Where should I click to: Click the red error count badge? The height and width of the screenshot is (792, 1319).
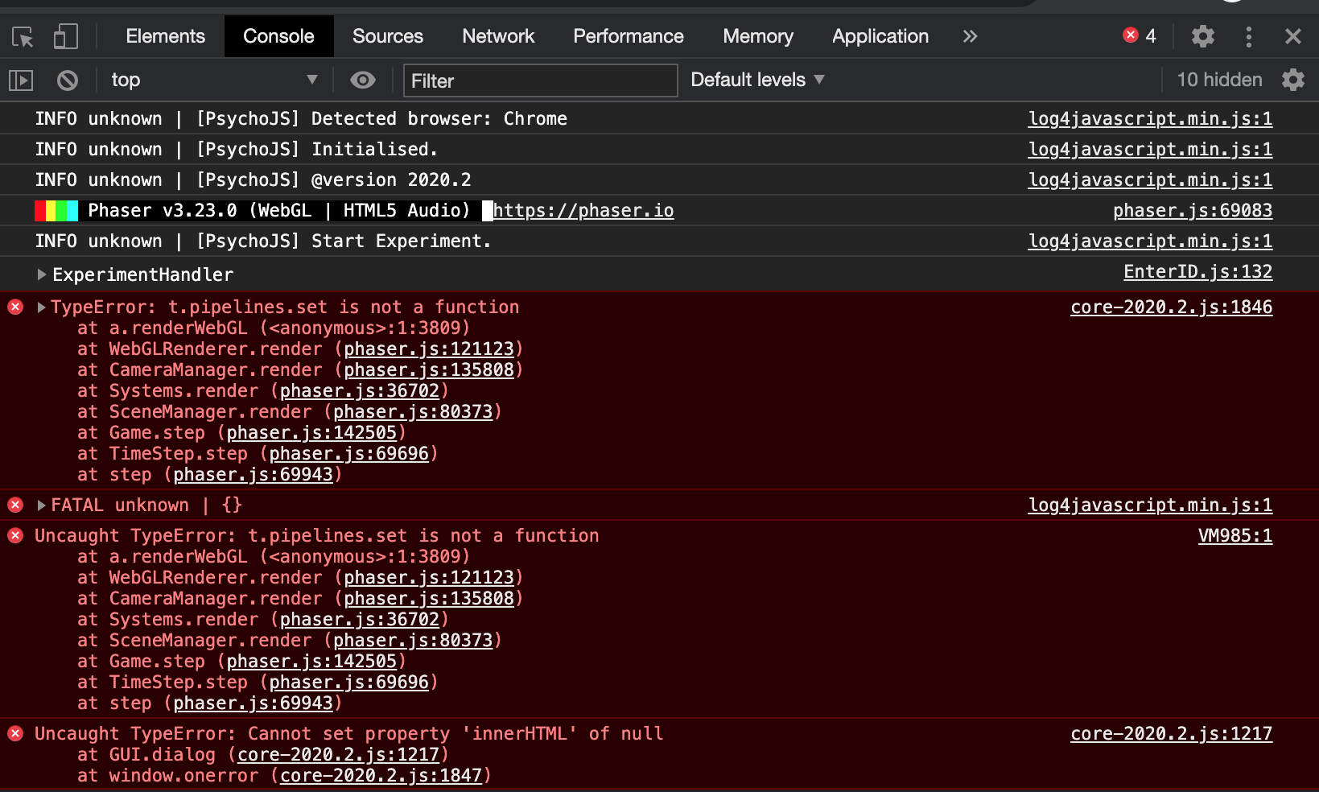[1140, 35]
